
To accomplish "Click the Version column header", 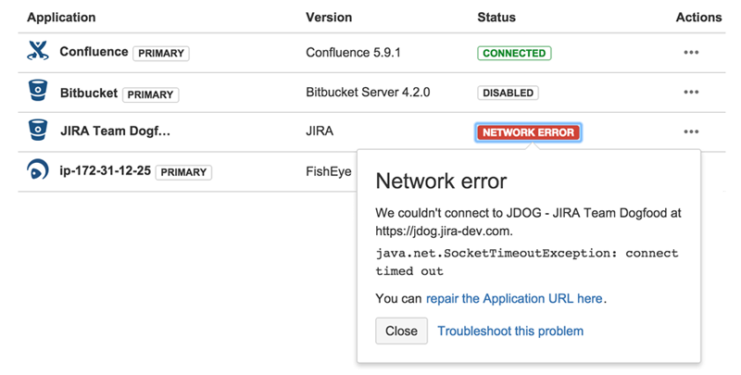I will [329, 18].
